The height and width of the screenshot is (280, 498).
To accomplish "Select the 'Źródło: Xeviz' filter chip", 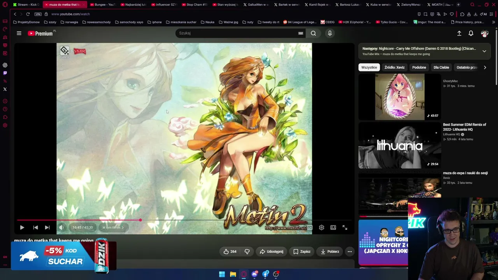I will (x=395, y=67).
